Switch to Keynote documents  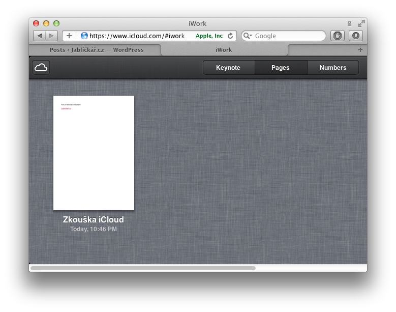point(228,68)
